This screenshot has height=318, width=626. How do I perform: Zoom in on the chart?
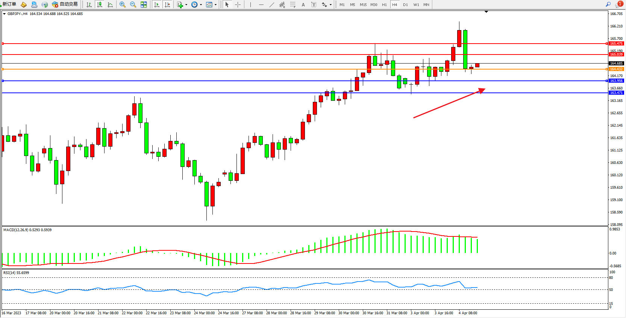(122, 5)
